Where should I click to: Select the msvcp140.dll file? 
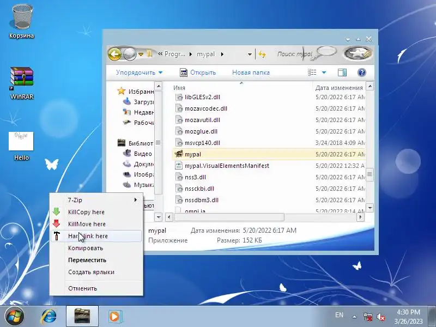pos(202,143)
